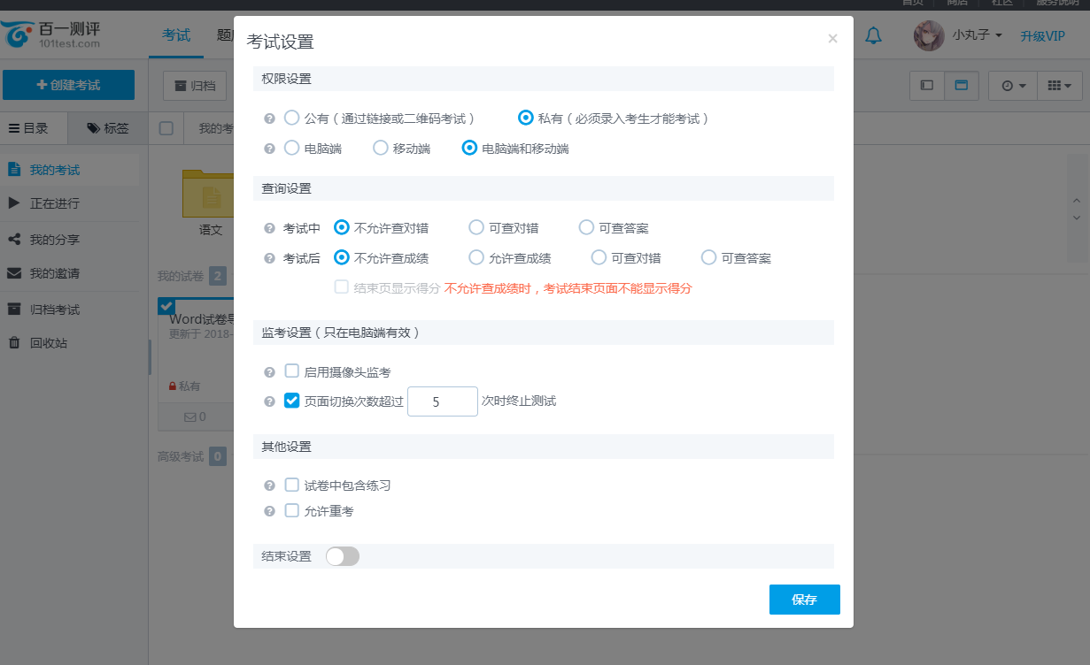Image resolution: width=1090 pixels, height=665 pixels.
Task: Select 考试中 可查对错 radio
Action: [x=476, y=228]
